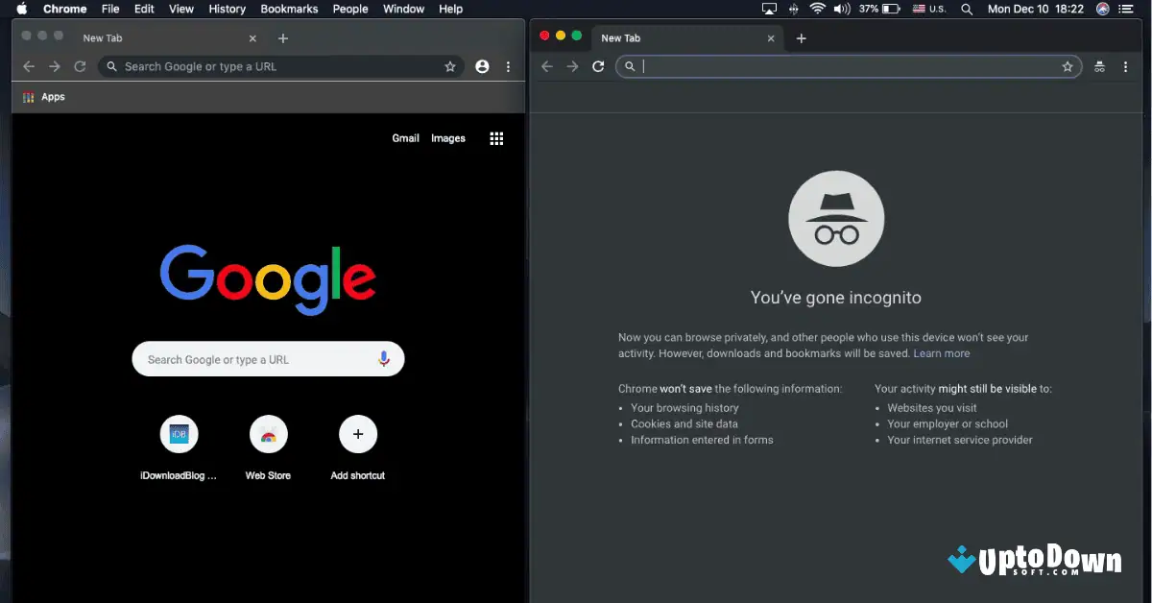Open Gmail from the link
1152x603 pixels.
point(405,138)
